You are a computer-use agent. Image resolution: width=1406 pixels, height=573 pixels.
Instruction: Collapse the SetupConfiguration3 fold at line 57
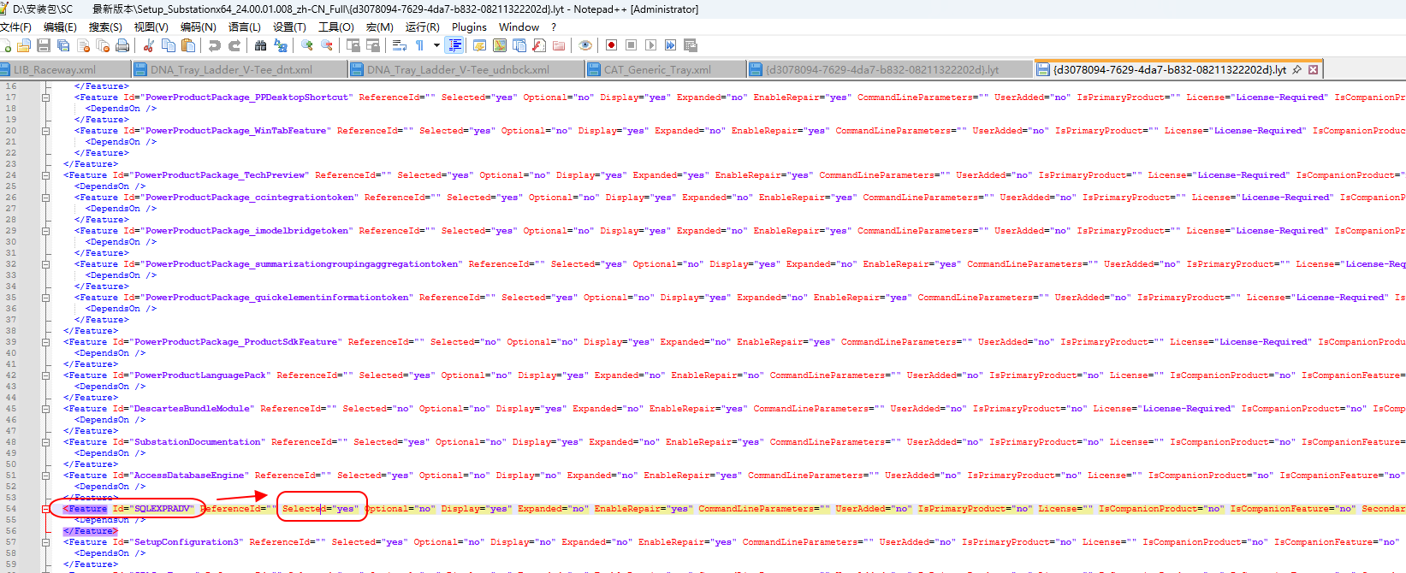point(45,542)
